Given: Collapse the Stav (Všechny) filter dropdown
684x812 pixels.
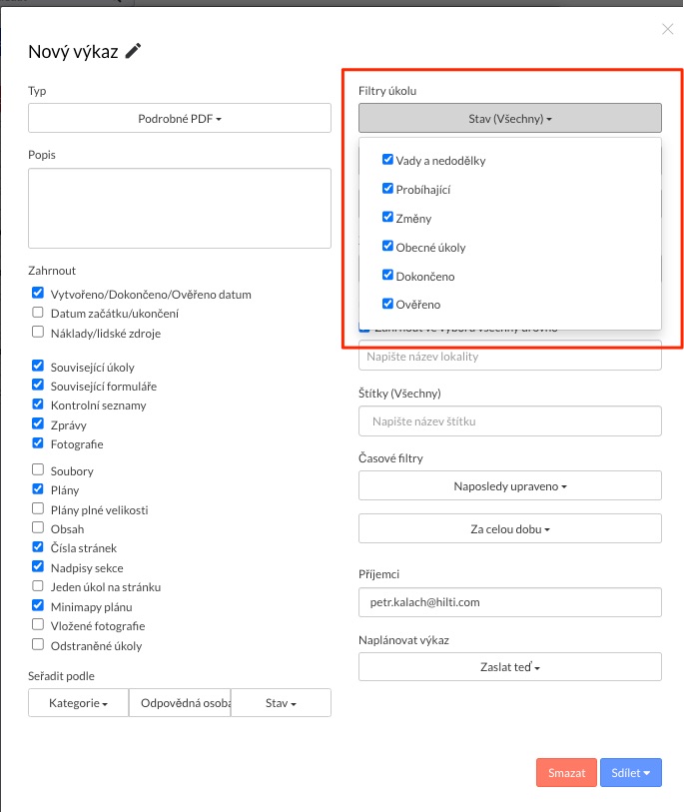Looking at the screenshot, I should (x=509, y=118).
